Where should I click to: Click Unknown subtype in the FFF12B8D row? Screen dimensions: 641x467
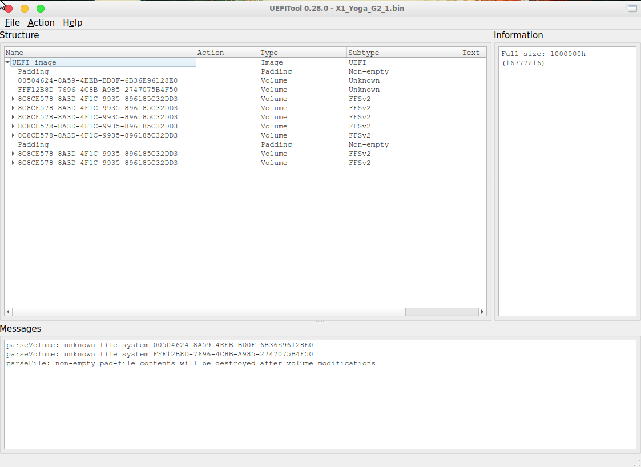click(x=364, y=90)
